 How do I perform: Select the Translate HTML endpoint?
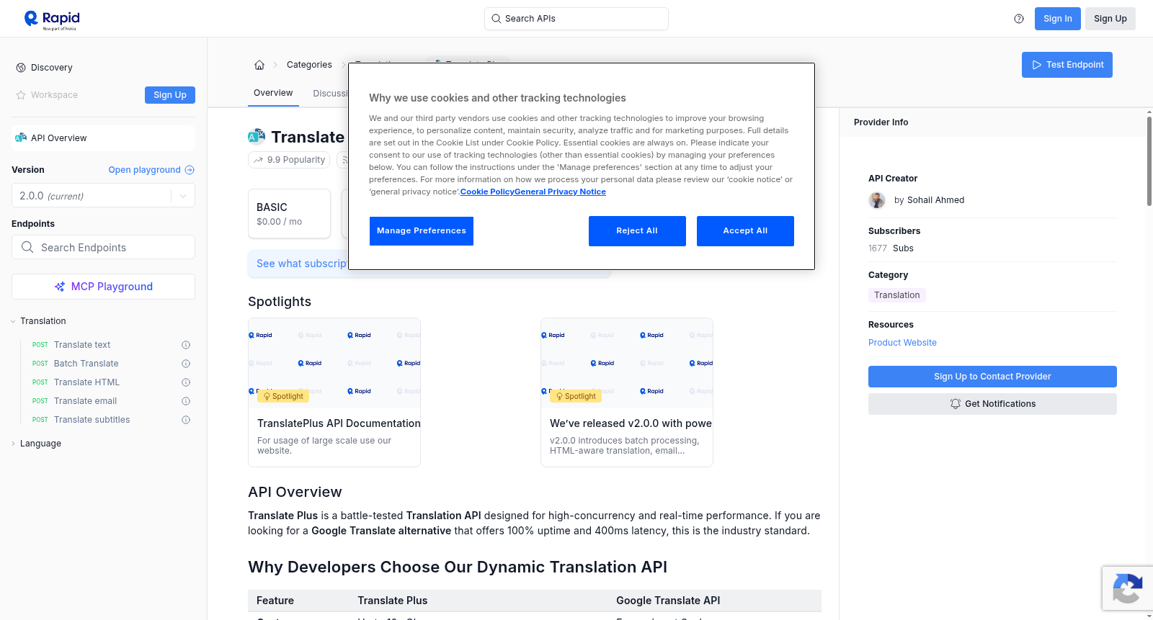(87, 382)
